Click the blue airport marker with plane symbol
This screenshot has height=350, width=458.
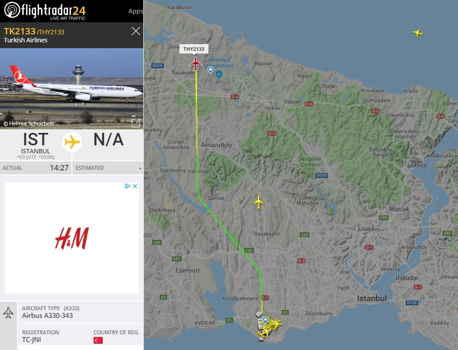[219, 74]
